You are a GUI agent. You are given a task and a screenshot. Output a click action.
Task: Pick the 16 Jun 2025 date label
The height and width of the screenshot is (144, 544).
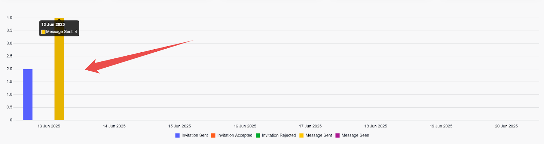(245, 126)
